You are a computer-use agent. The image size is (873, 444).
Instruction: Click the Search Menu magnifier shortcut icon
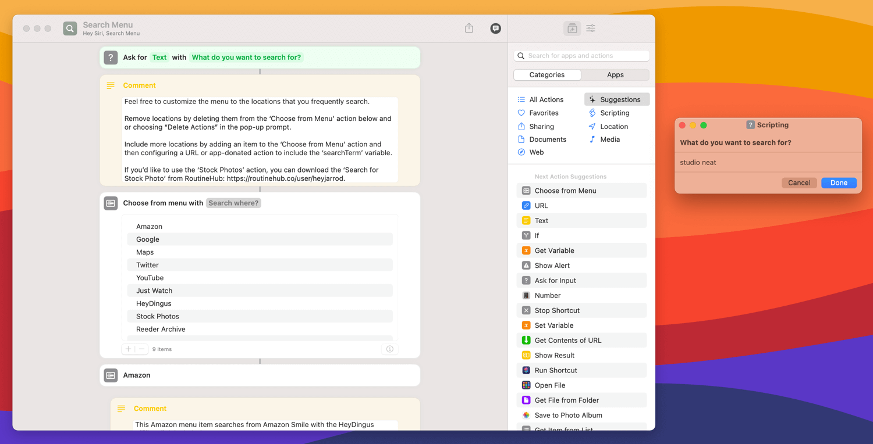pyautogui.click(x=70, y=28)
